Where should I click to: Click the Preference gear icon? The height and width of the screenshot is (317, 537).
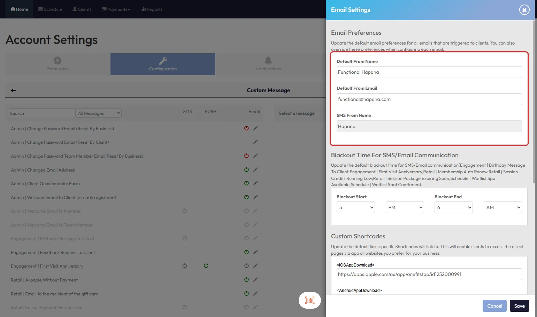click(57, 61)
